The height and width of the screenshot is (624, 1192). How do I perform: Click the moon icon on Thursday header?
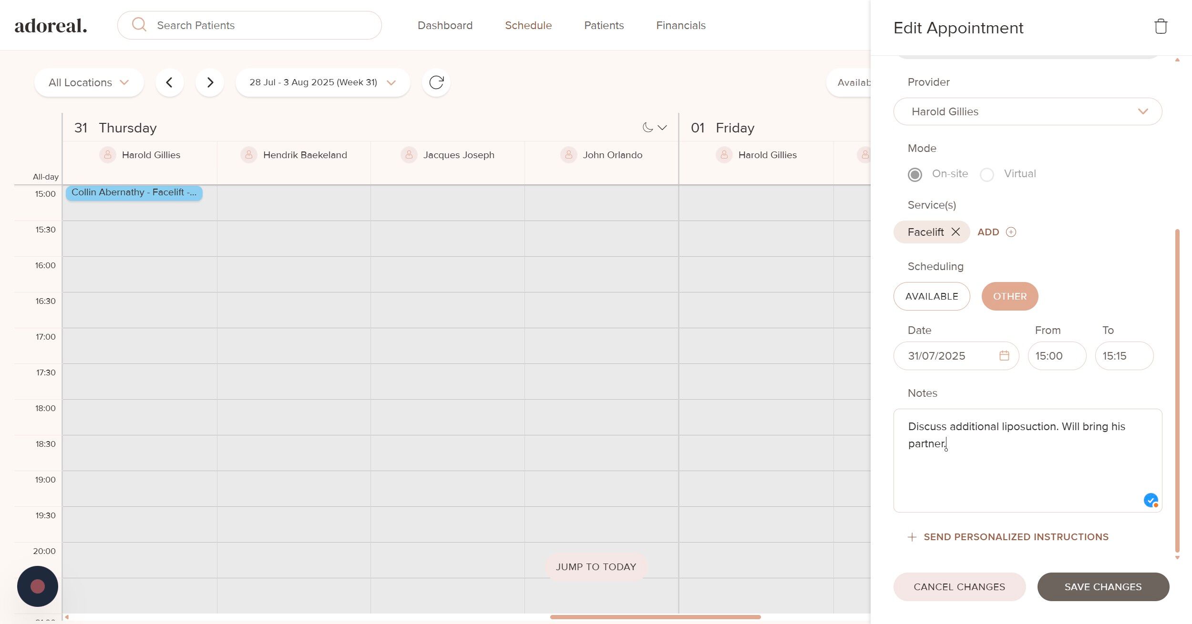[647, 128]
